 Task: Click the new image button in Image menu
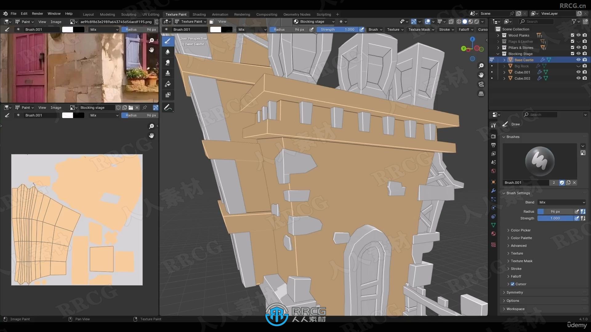pyautogui.click(x=124, y=107)
